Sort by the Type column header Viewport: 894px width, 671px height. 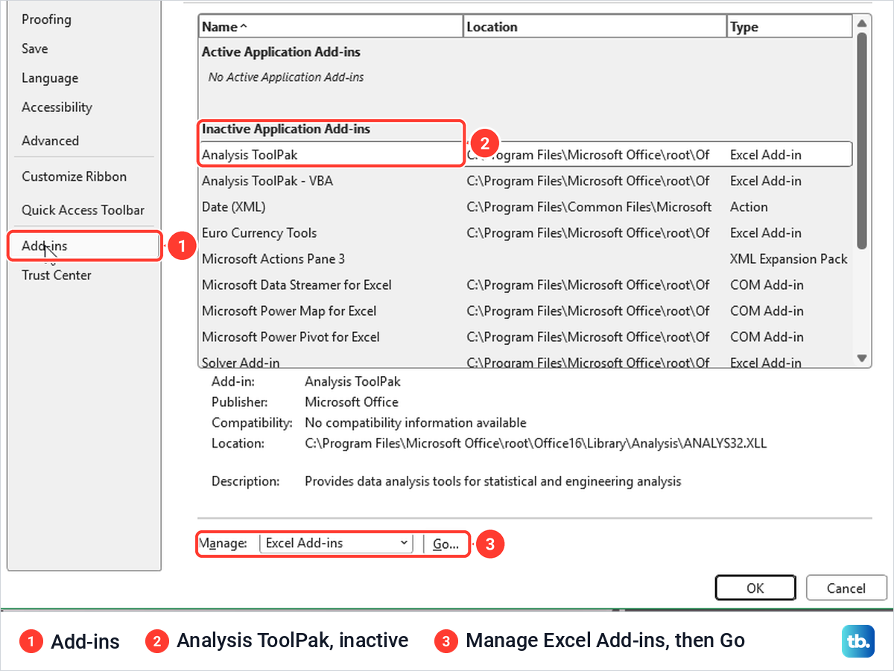coord(789,27)
